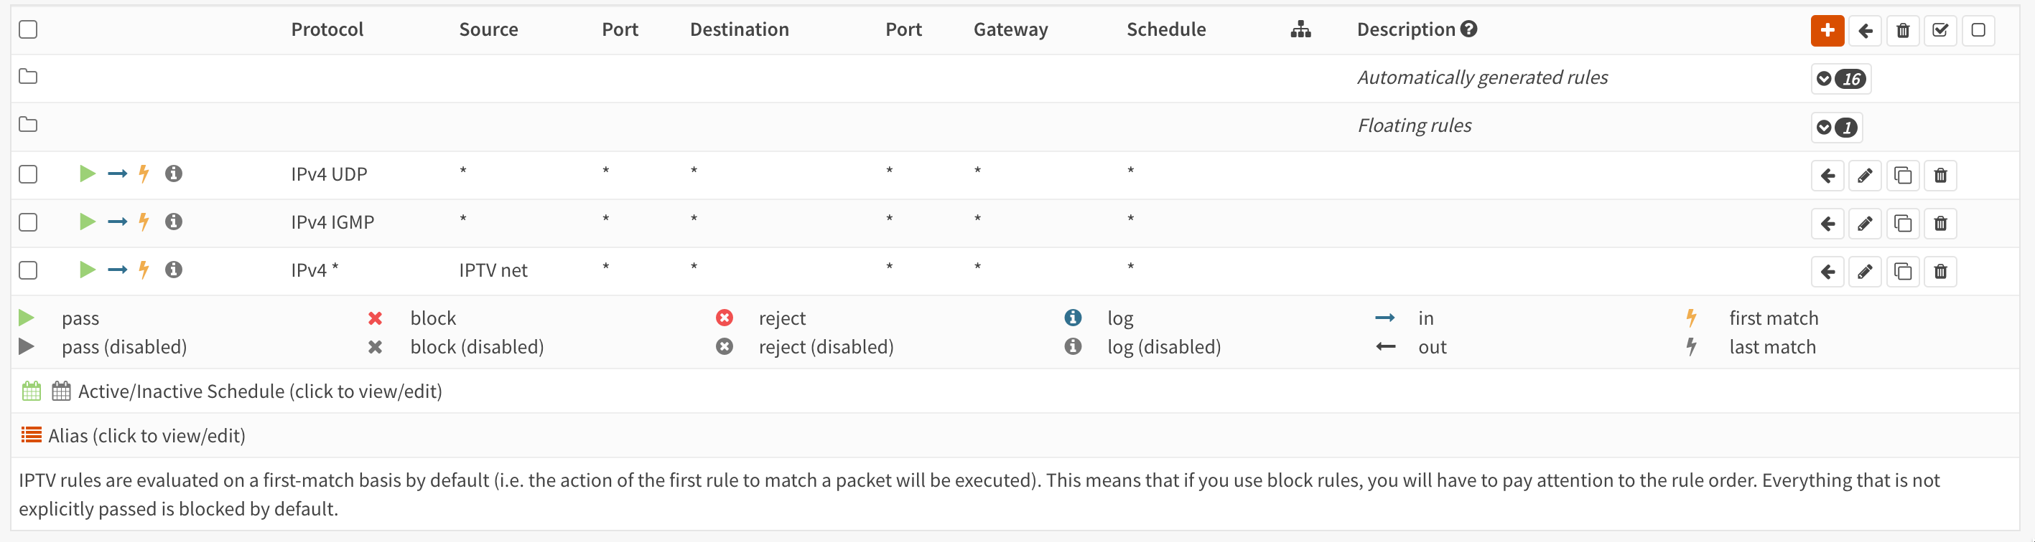
Task: Clone the IPv4 IGMP rule
Action: [x=1902, y=224]
